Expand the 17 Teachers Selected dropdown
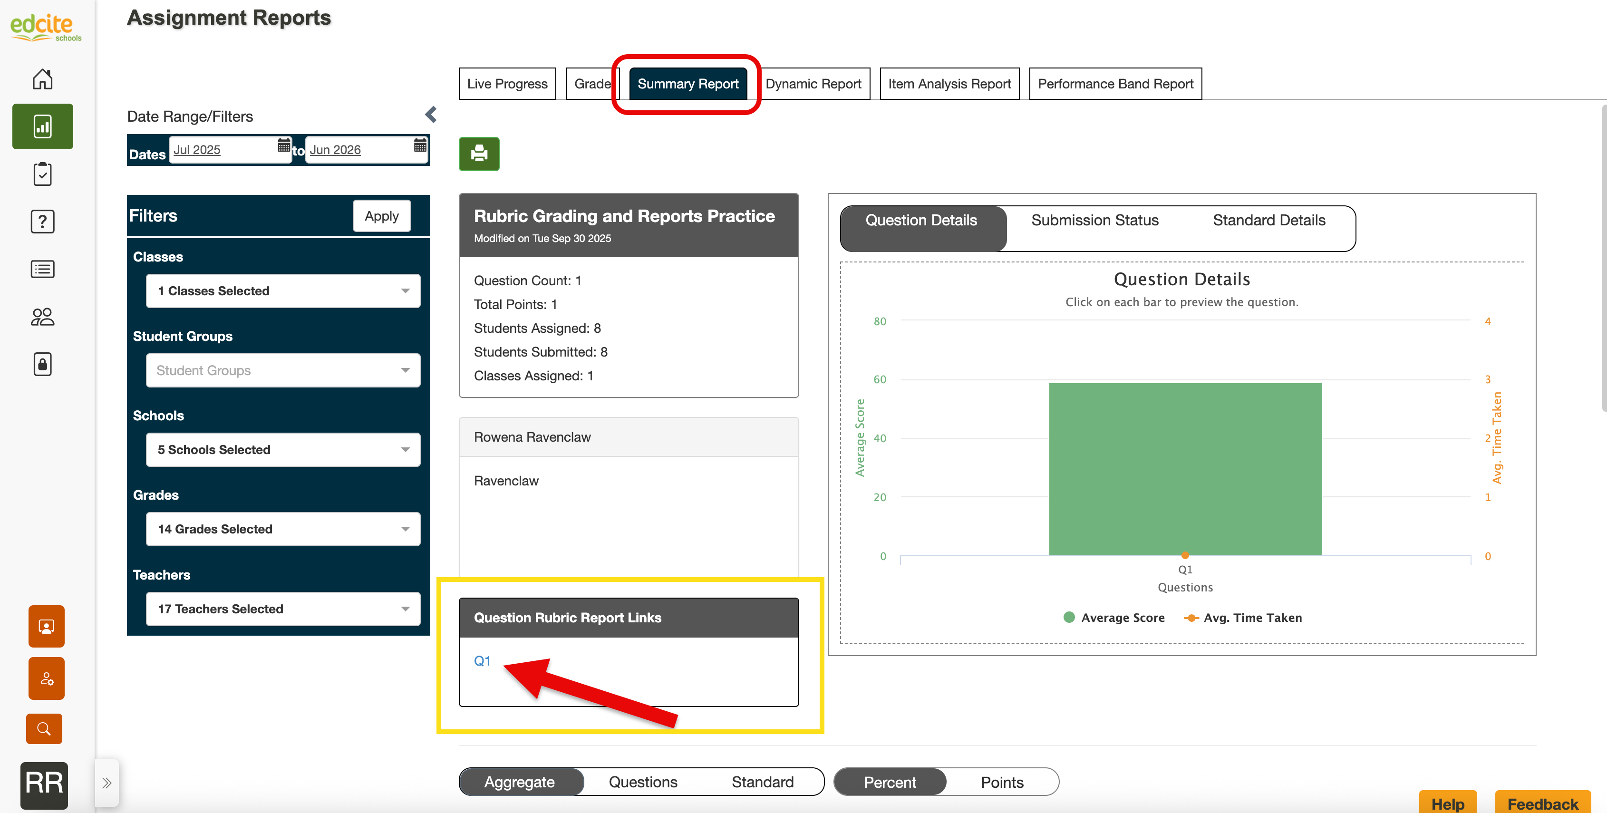 (282, 609)
